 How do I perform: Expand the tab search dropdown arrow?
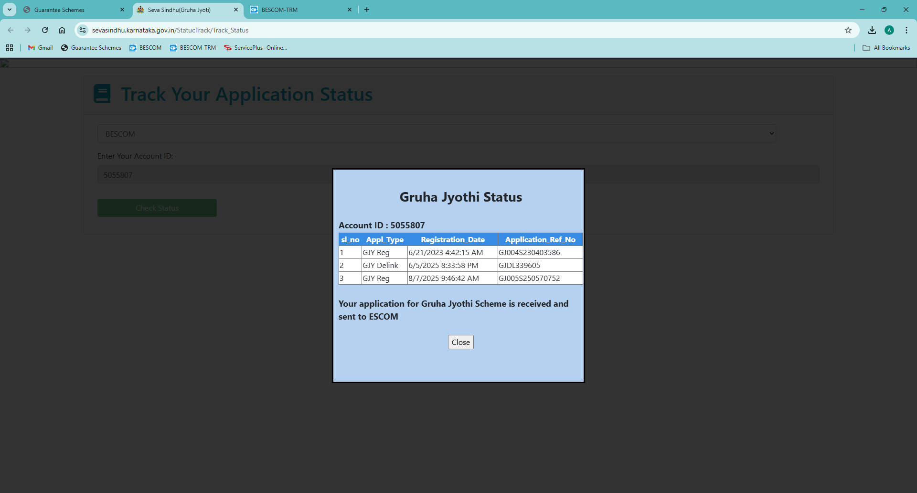tap(10, 10)
